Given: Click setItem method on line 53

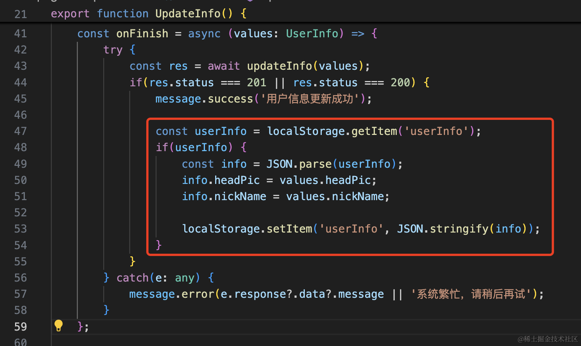Looking at the screenshot, I should tap(289, 229).
